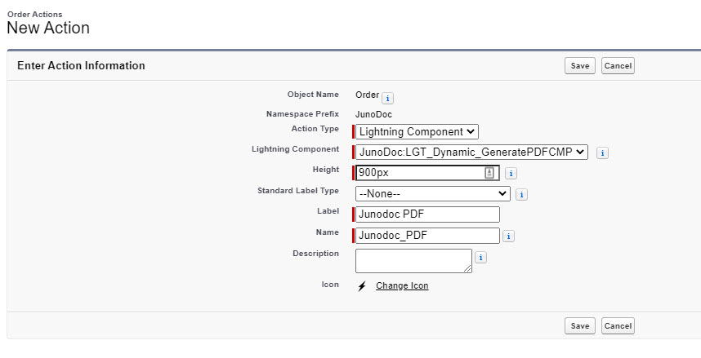This screenshot has width=701, height=358.
Task: Click the info icon beside Name field
Action: click(x=508, y=236)
